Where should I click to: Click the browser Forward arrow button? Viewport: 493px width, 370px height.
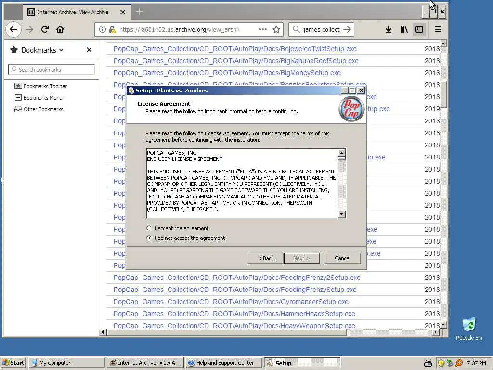click(x=29, y=29)
